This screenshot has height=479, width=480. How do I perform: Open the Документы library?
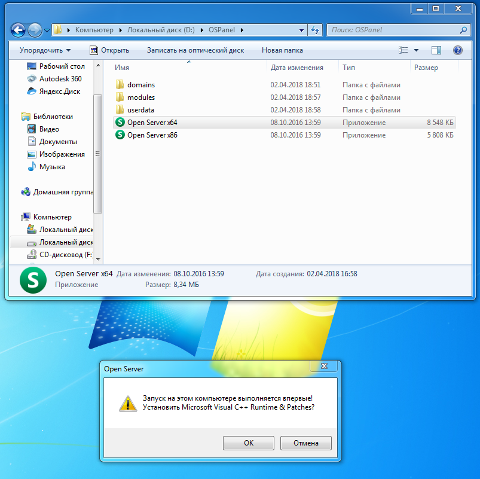(x=58, y=142)
